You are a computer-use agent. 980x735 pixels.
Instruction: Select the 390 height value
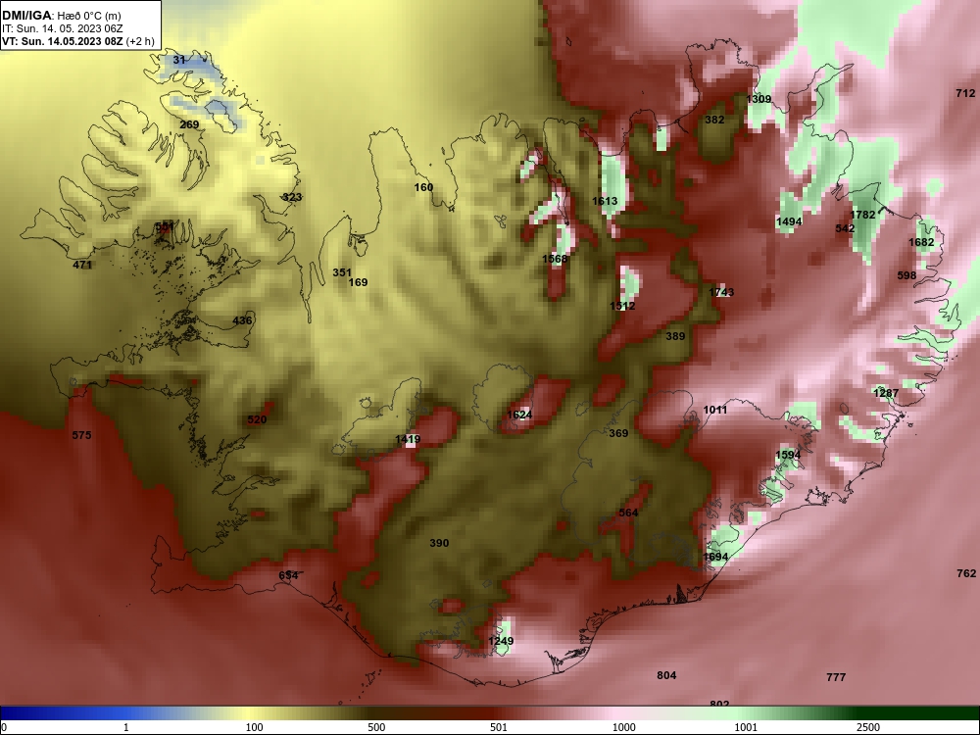point(439,543)
